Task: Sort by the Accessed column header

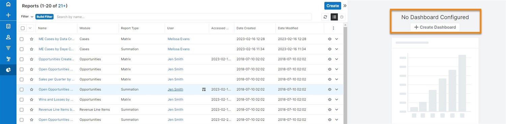Action: click(220, 28)
